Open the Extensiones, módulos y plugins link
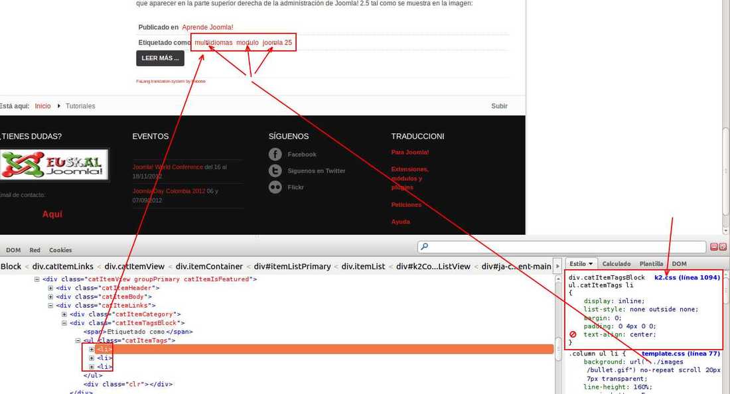 point(409,178)
